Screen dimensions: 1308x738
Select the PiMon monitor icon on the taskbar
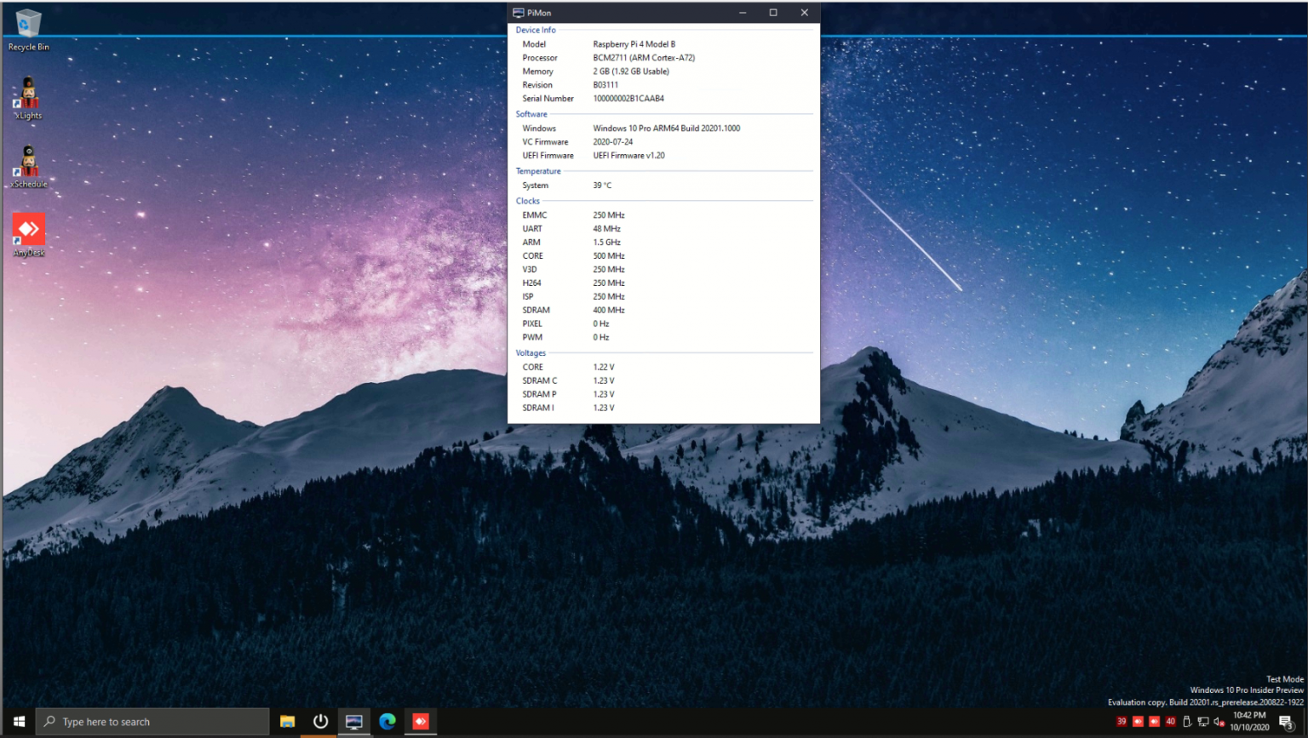pos(353,721)
